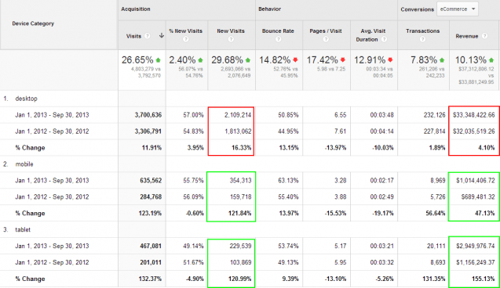Click the Device Category header
The width and height of the screenshot is (500, 288).
(33, 23)
